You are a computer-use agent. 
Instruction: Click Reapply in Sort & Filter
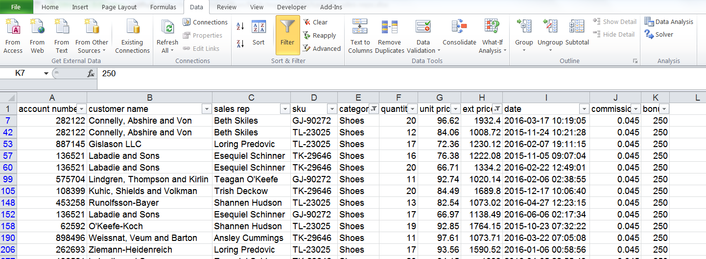[x=319, y=35]
